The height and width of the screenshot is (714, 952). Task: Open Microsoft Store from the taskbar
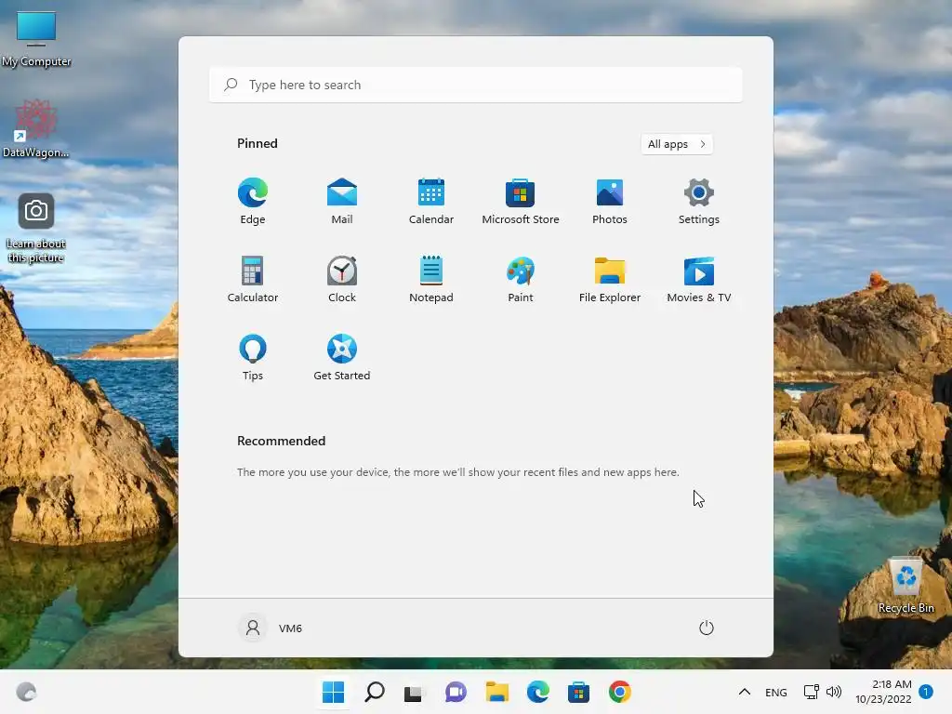(578, 692)
